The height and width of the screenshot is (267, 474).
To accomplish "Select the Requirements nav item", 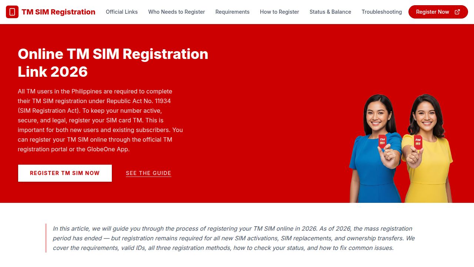I will (233, 12).
